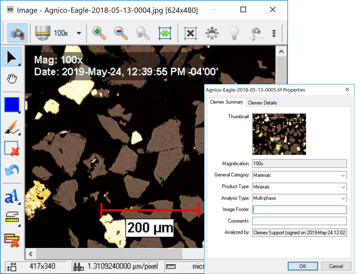Click the Image Footer input field
Viewport: 361px width, 274px height.
pyautogui.click(x=299, y=210)
